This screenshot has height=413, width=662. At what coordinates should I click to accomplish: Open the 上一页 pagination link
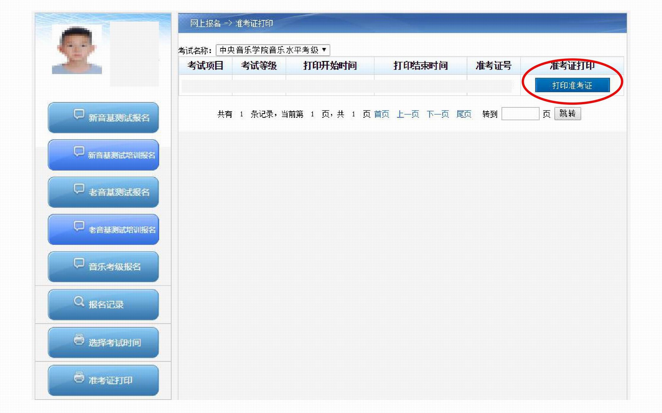pyautogui.click(x=408, y=114)
